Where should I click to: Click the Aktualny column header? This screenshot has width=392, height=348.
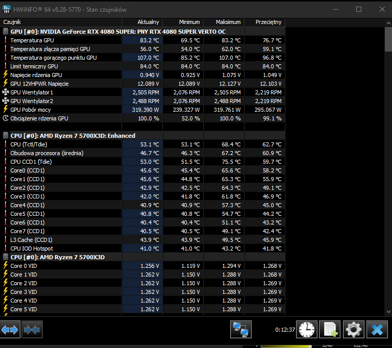(x=142, y=22)
